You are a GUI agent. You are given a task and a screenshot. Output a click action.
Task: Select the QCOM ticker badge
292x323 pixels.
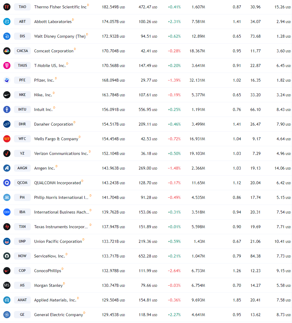(x=22, y=182)
